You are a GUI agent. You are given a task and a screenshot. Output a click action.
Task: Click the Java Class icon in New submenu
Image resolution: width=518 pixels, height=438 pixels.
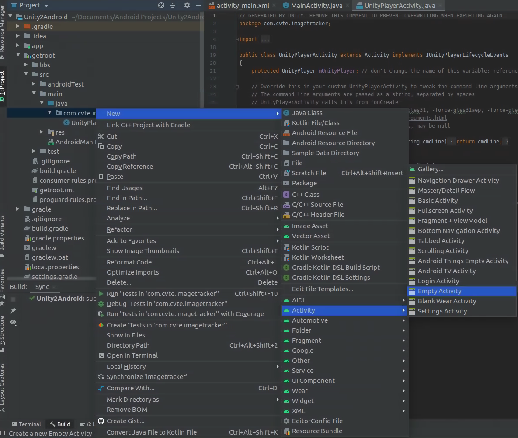click(286, 113)
